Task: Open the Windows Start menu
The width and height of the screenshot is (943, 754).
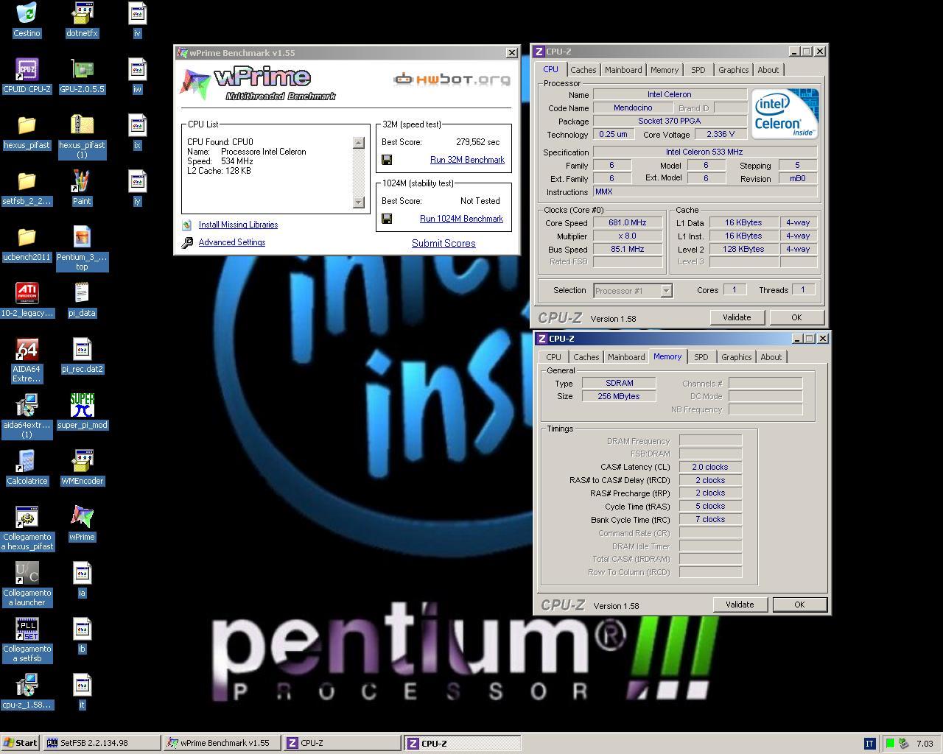Action: pos(21,743)
